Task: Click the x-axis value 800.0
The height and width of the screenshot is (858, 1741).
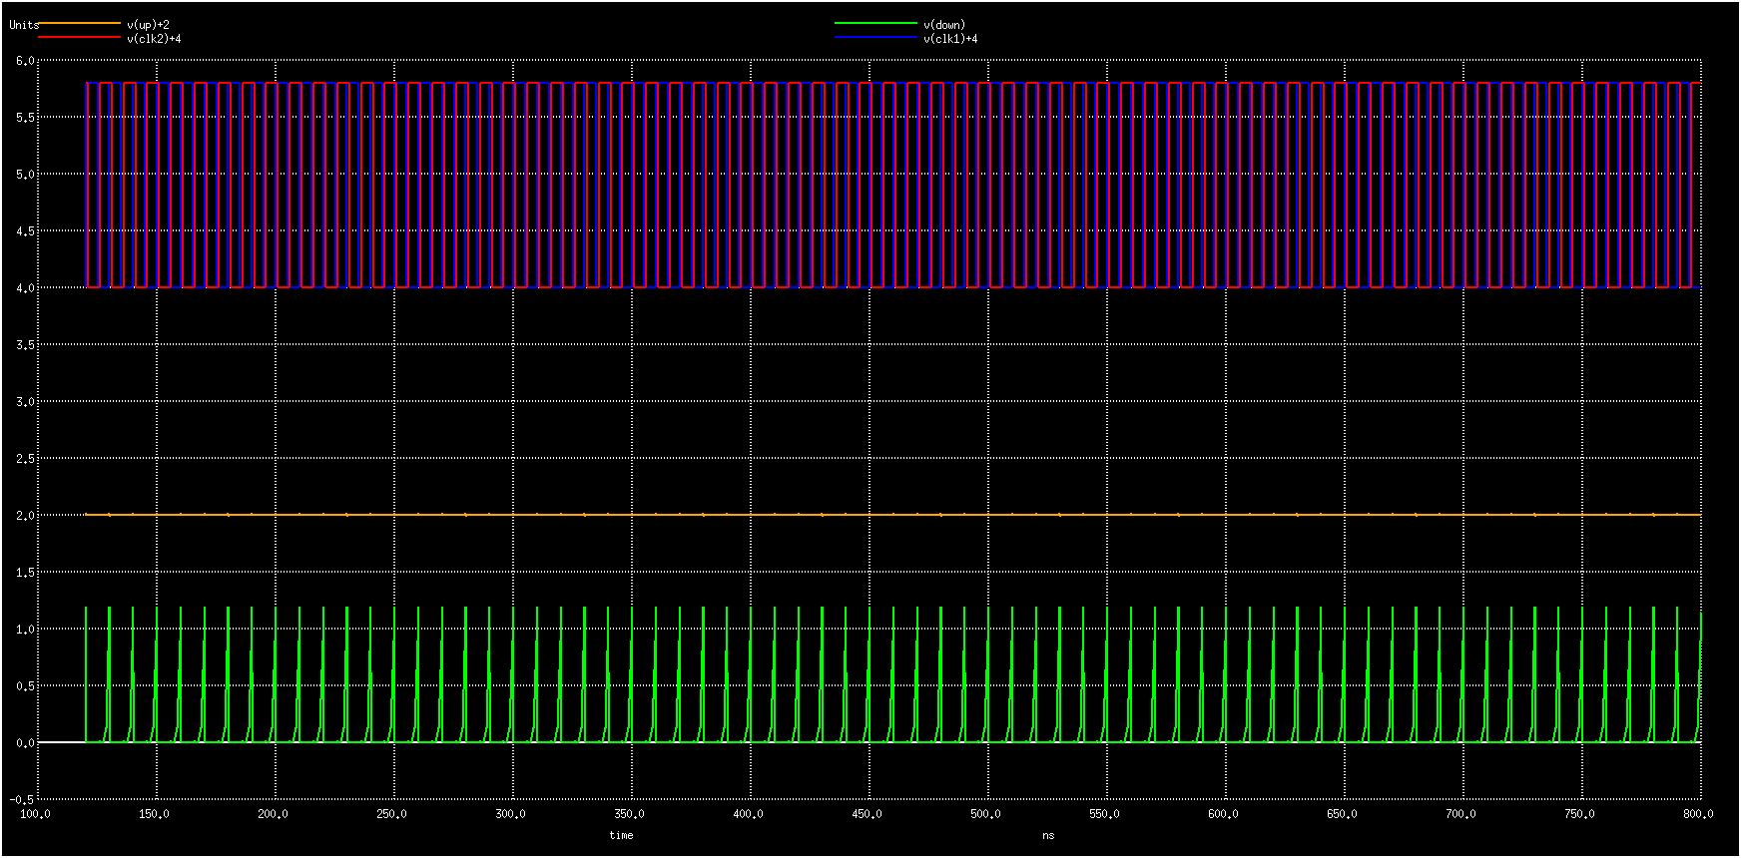Action: click(1697, 814)
